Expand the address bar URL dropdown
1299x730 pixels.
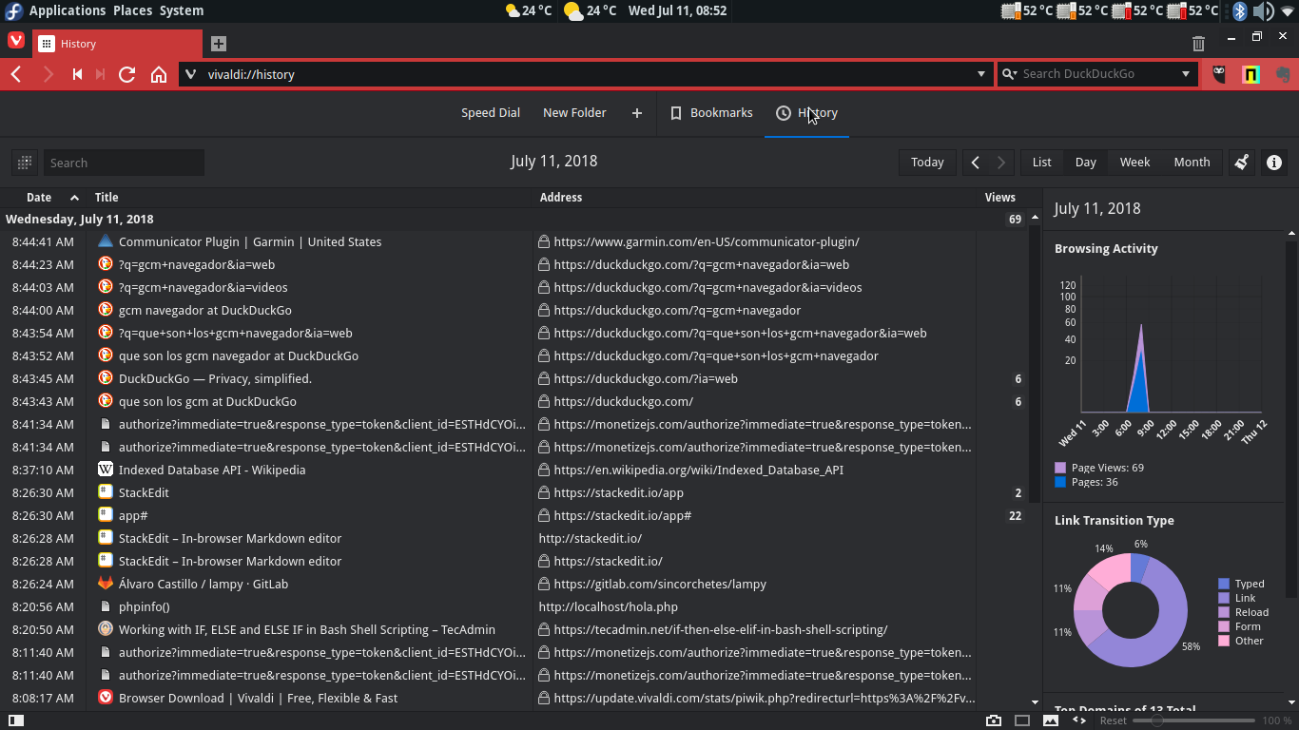tap(981, 74)
